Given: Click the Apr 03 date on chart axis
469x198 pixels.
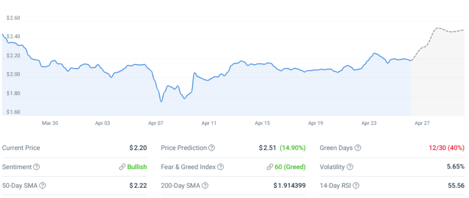Looking at the screenshot, I should (x=103, y=123).
